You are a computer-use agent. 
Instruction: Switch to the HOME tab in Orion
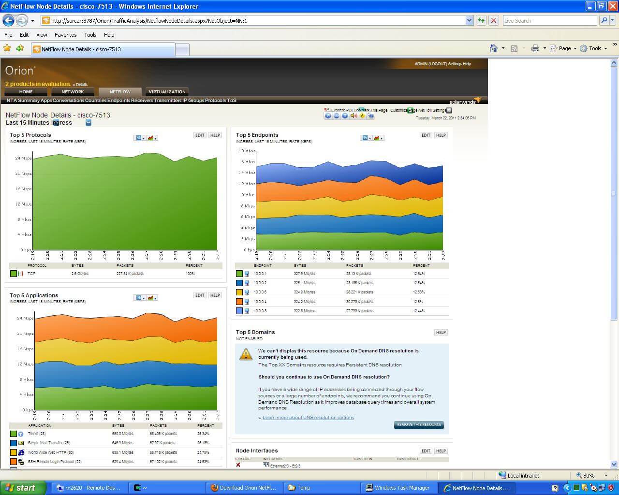click(26, 91)
